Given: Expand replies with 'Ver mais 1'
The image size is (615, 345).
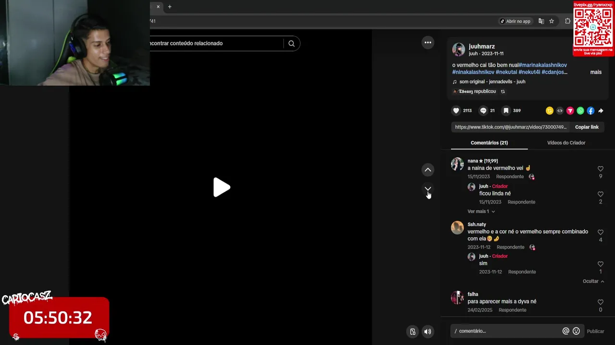Looking at the screenshot, I should (481, 211).
